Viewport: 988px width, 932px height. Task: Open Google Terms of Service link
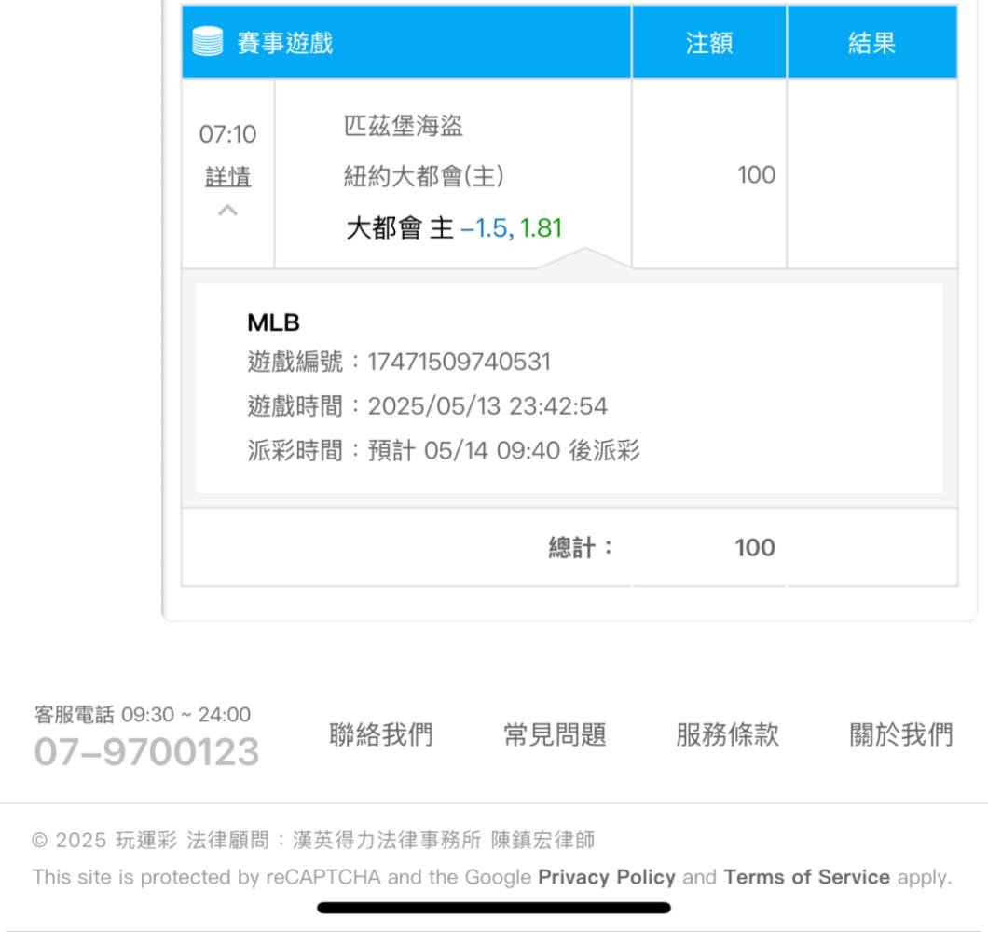806,877
